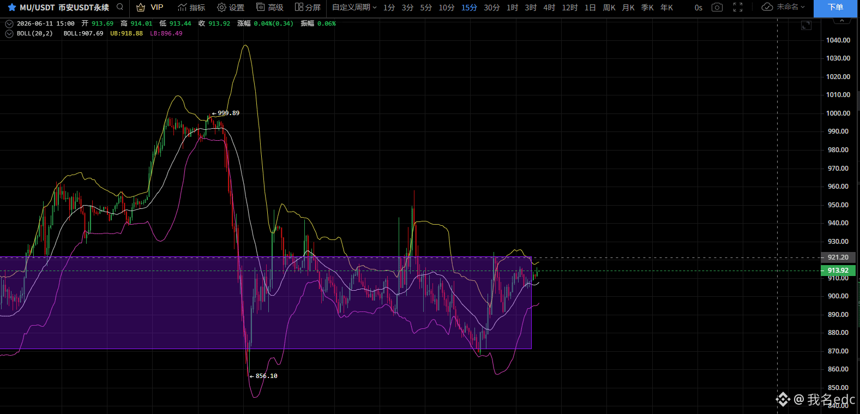Open the 指标 indicators panel

(191, 7)
